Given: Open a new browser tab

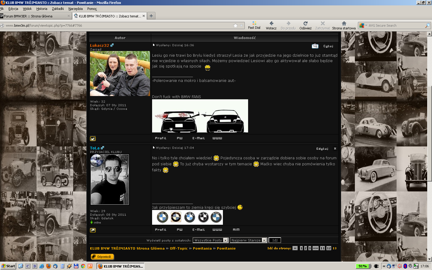Looking at the screenshot, I should (151, 16).
